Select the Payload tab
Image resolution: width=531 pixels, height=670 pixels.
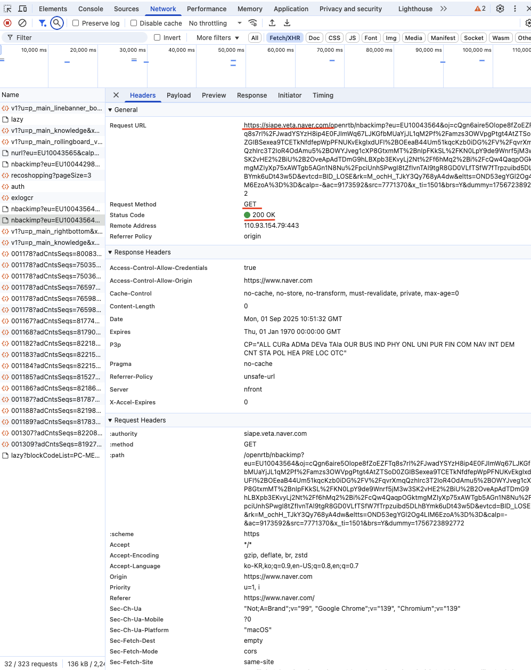point(178,95)
